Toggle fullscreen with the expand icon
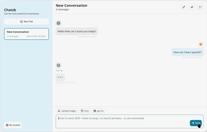207x132 pixels. pos(200,7)
